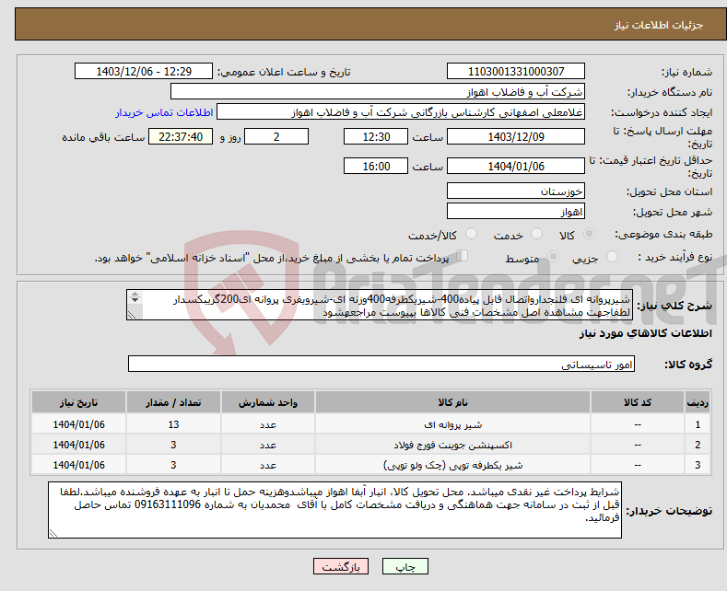Select item name شیر پروانه ای
Screen dimensions: 727x591
(x=452, y=424)
